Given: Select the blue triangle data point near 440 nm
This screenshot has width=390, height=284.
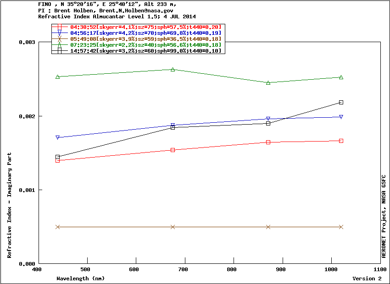Looking at the screenshot, I should point(58,137).
